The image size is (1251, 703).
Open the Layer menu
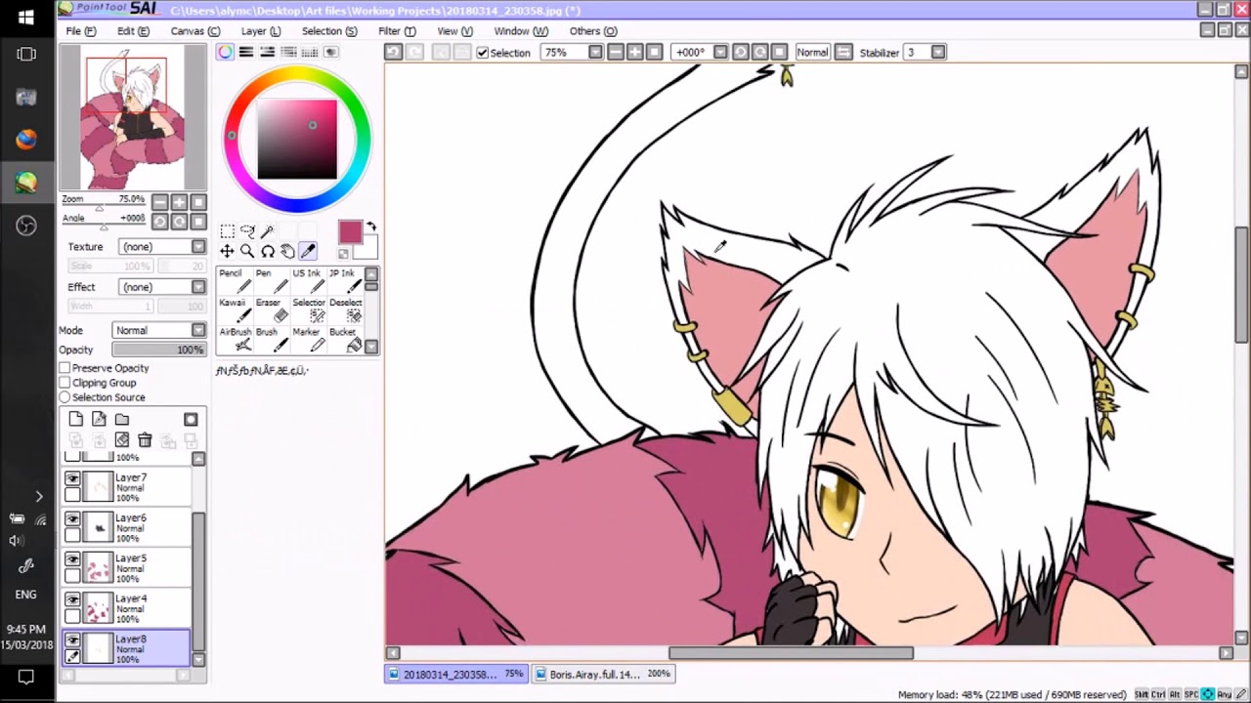[x=261, y=31]
